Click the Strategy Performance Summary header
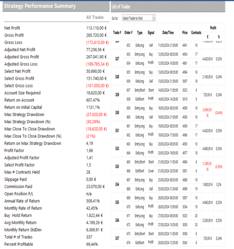This screenshot has width=234, height=249. tap(40, 6)
